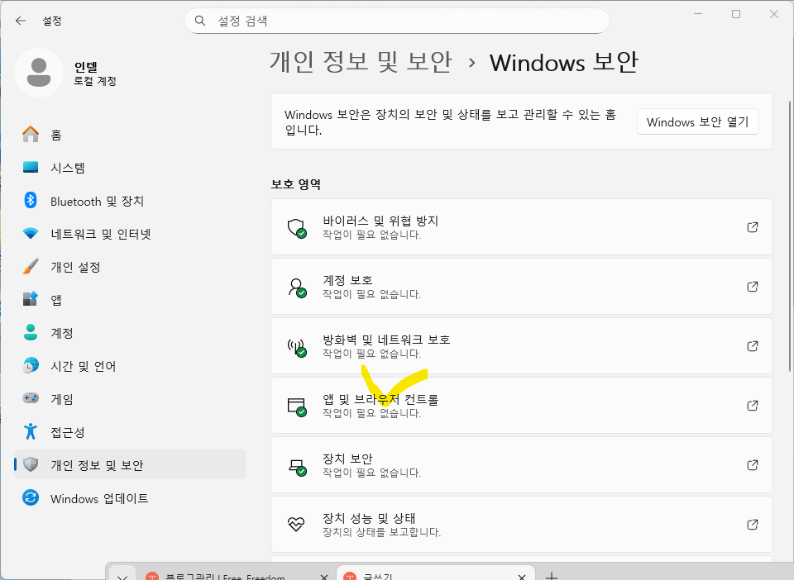The height and width of the screenshot is (580, 794).
Task: Open the Bluetooth 및 장치 icon
Action: point(31,200)
